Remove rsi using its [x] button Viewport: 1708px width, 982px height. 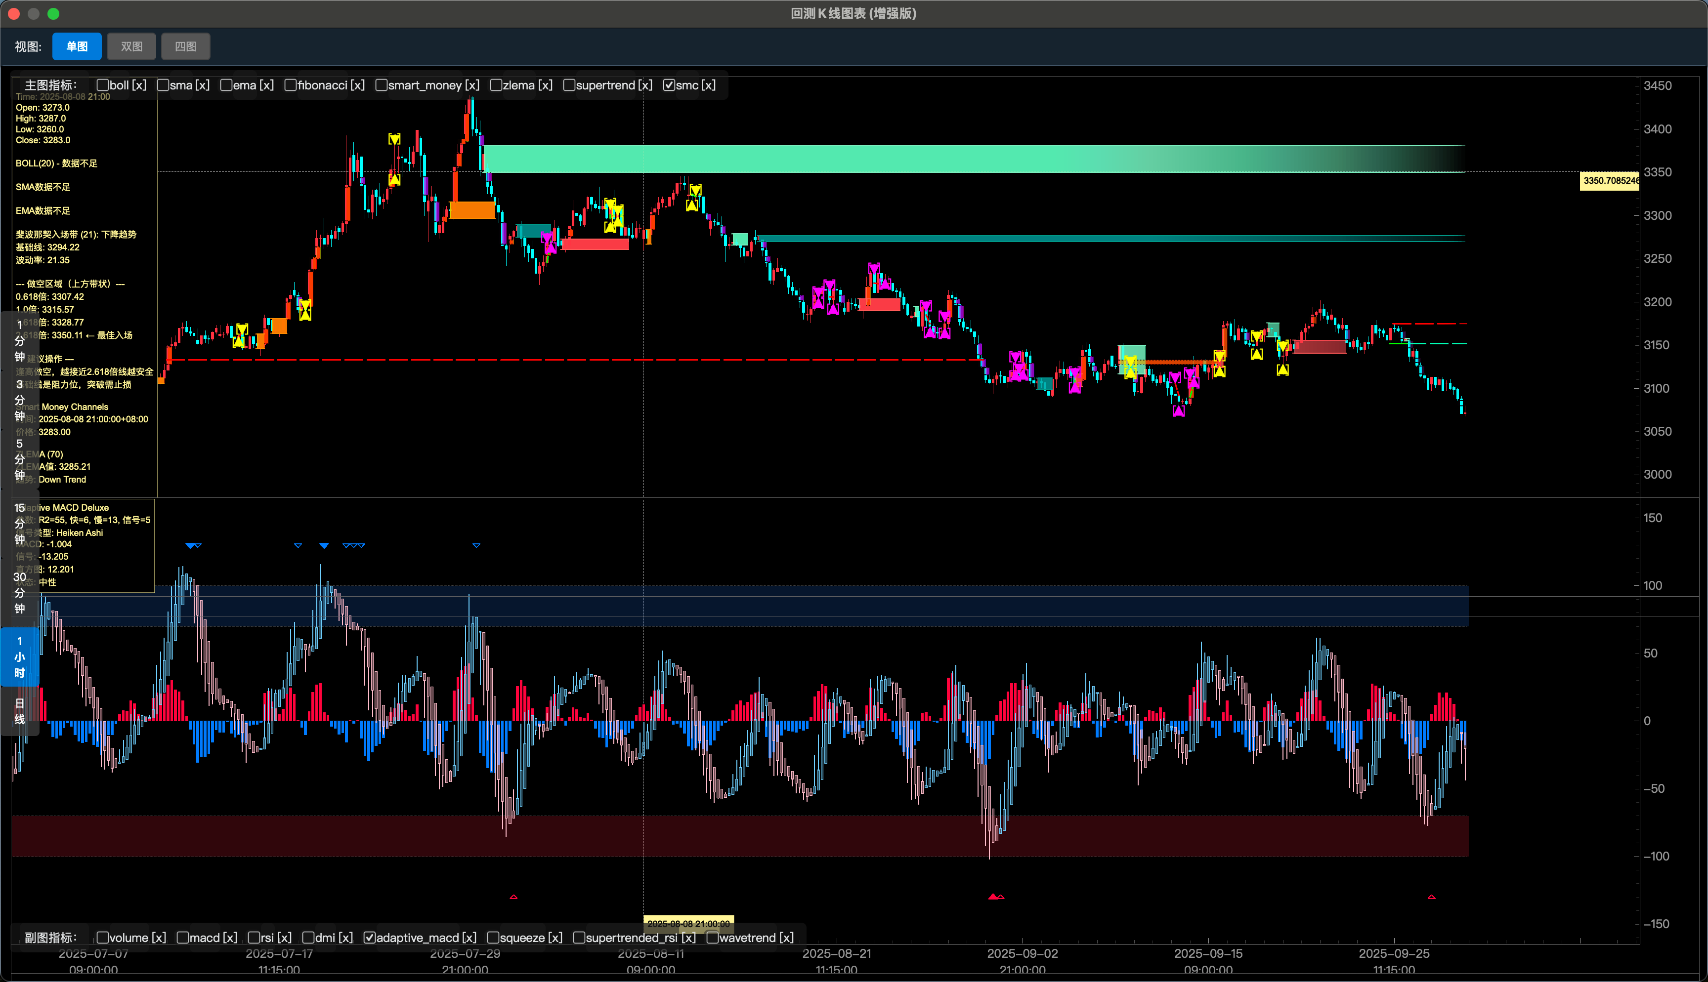tap(284, 938)
